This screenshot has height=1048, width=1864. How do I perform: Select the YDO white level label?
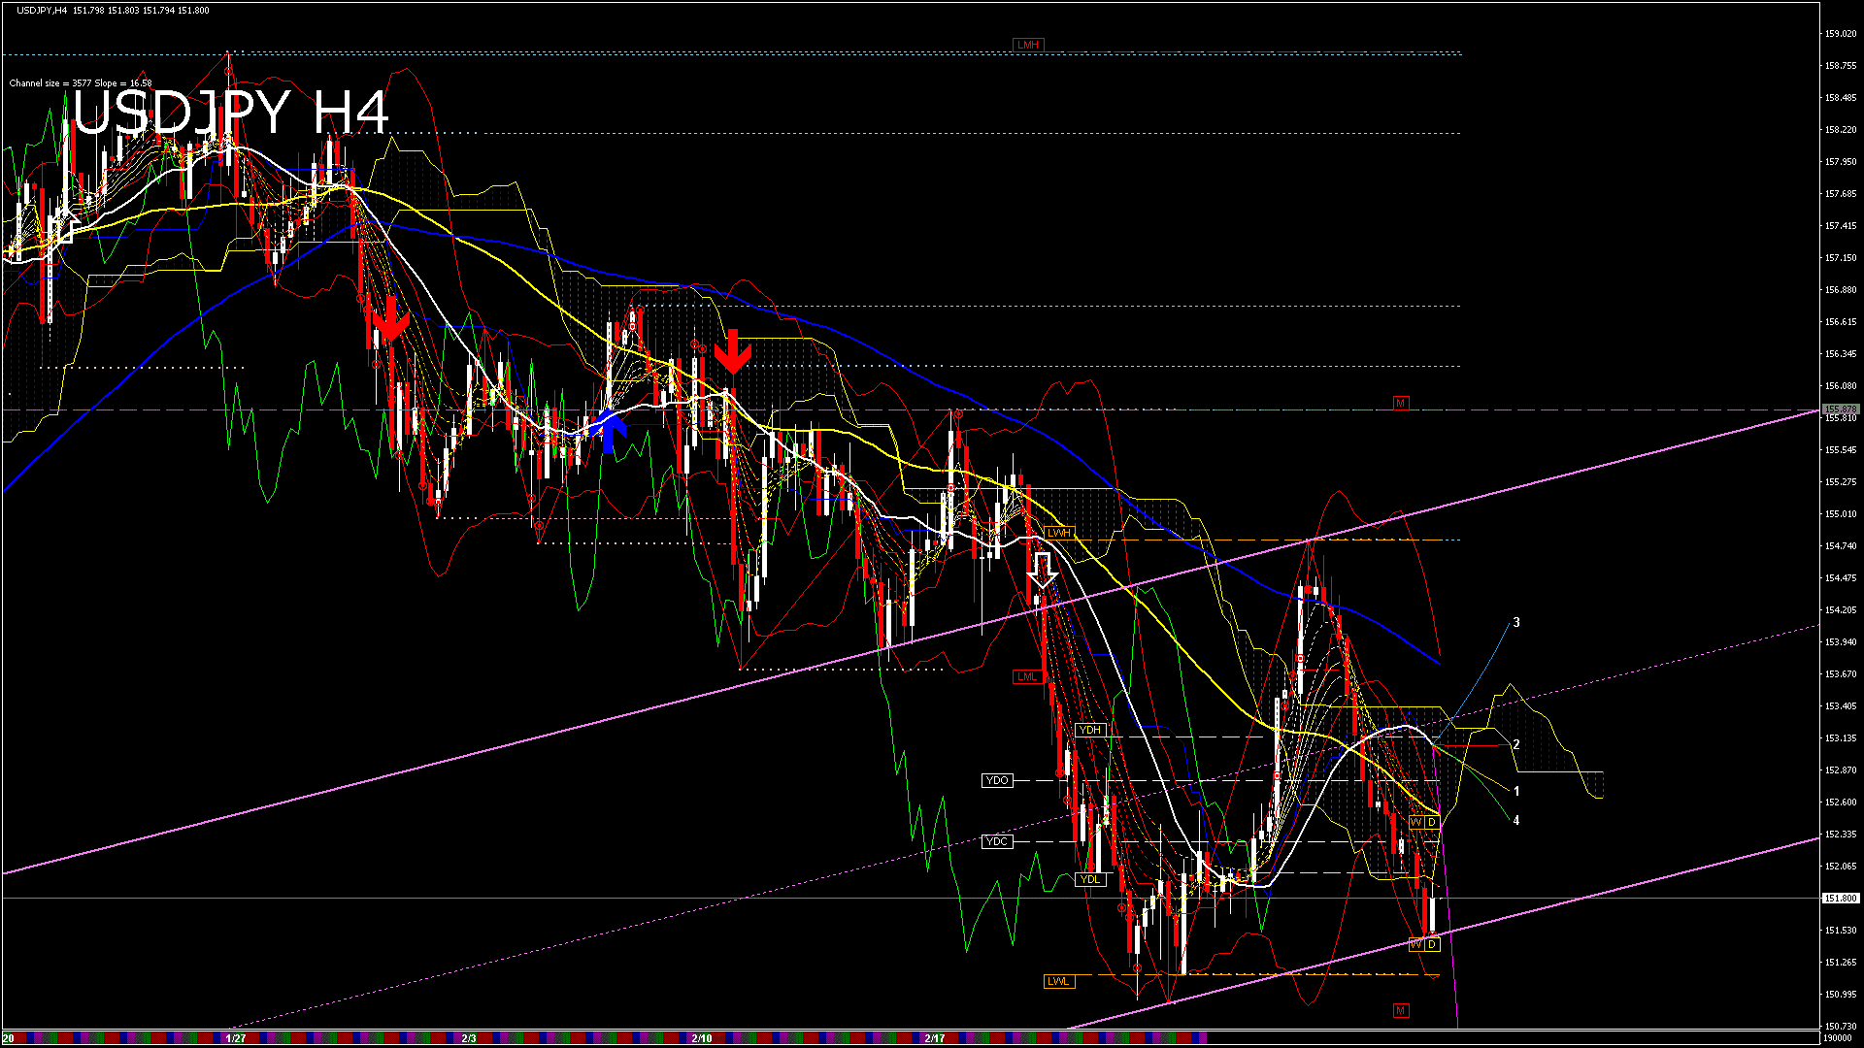click(997, 780)
